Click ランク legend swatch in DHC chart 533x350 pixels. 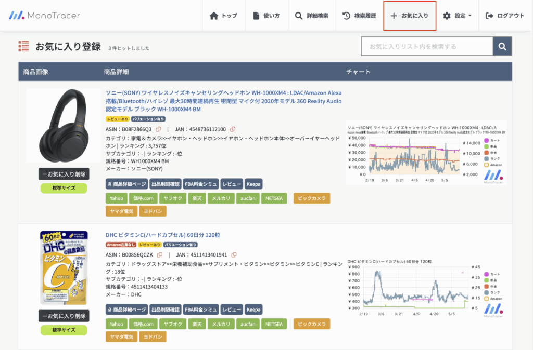487,292
